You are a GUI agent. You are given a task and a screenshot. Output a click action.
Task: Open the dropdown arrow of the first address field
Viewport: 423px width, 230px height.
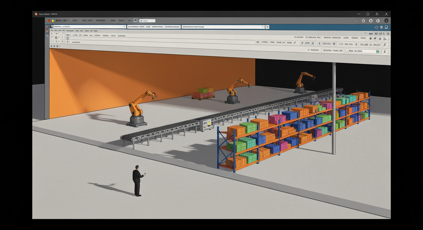tap(124, 27)
